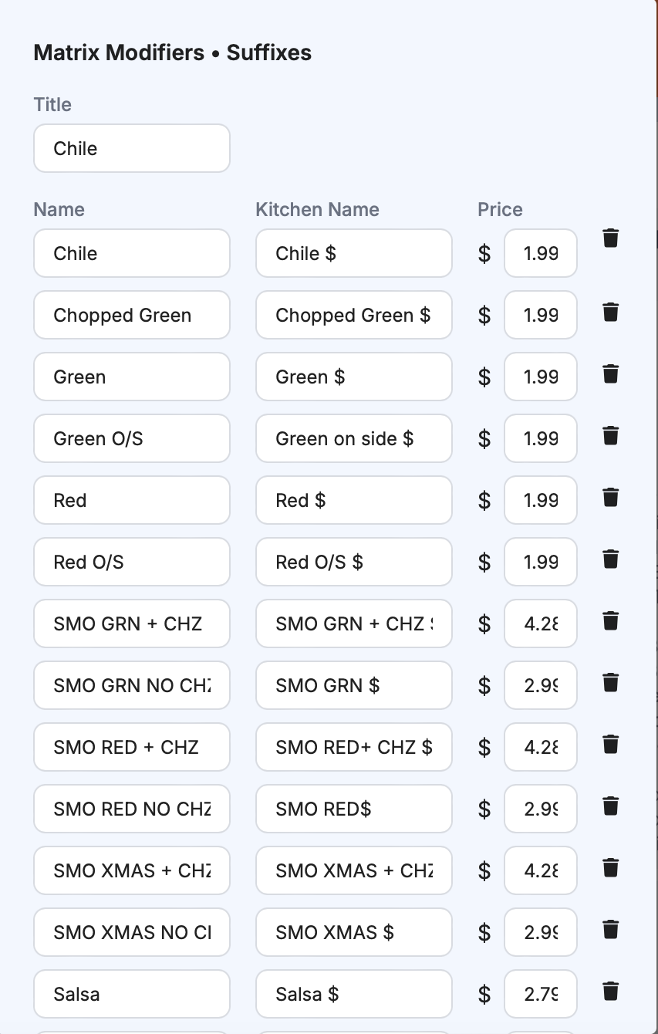Delete the Chile modifier row
The image size is (658, 1034).
[610, 238]
